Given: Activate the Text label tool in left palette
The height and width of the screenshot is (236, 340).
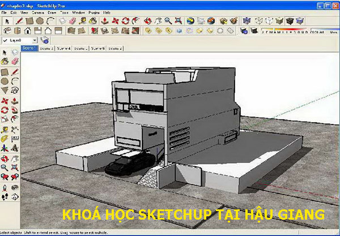Looking at the screenshot, I should click(15, 139).
